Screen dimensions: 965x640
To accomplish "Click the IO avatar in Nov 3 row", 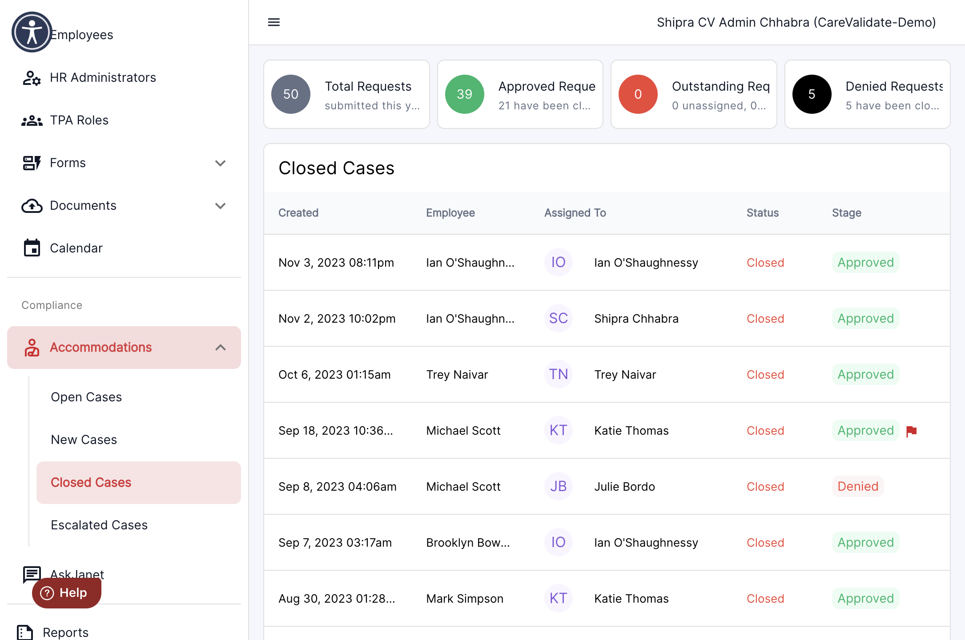I will 559,262.
